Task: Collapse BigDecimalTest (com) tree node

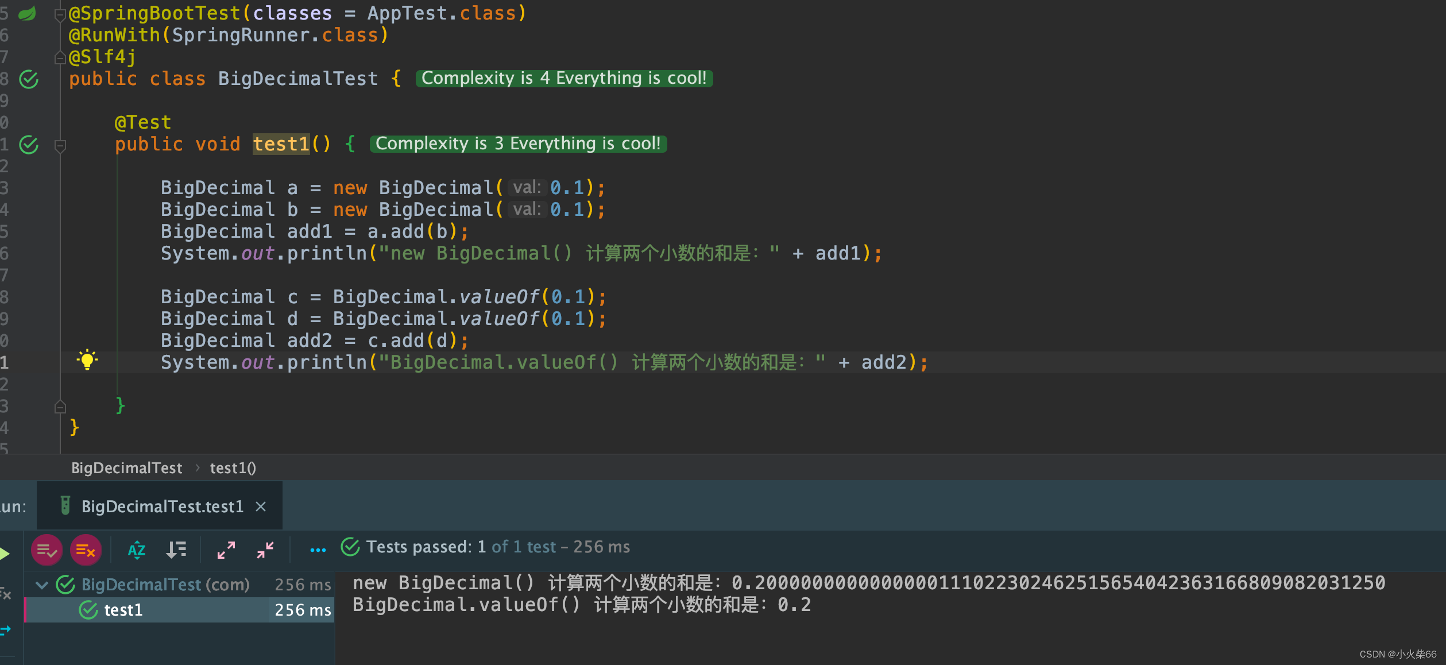Action: click(x=41, y=585)
